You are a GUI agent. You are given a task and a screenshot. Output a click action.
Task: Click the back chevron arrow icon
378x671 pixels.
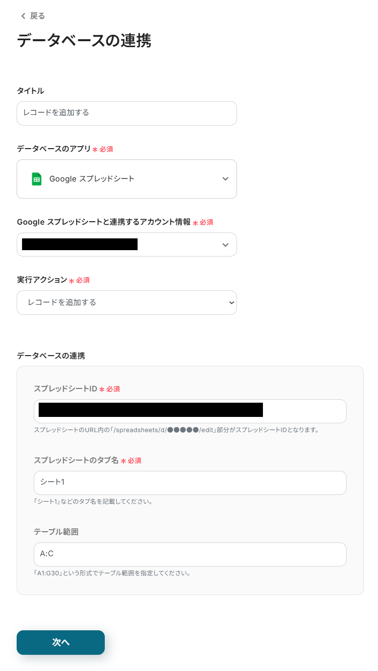click(23, 16)
